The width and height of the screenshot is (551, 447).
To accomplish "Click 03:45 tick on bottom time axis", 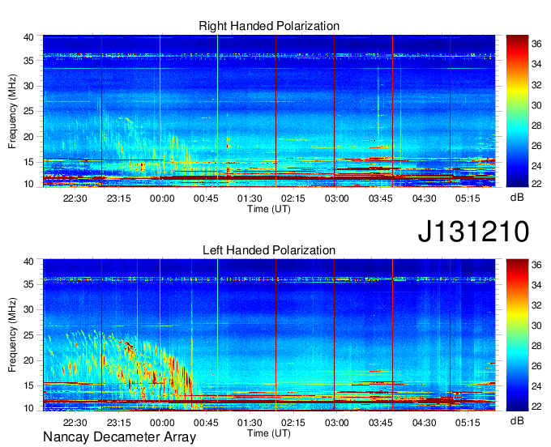I will click(x=381, y=423).
